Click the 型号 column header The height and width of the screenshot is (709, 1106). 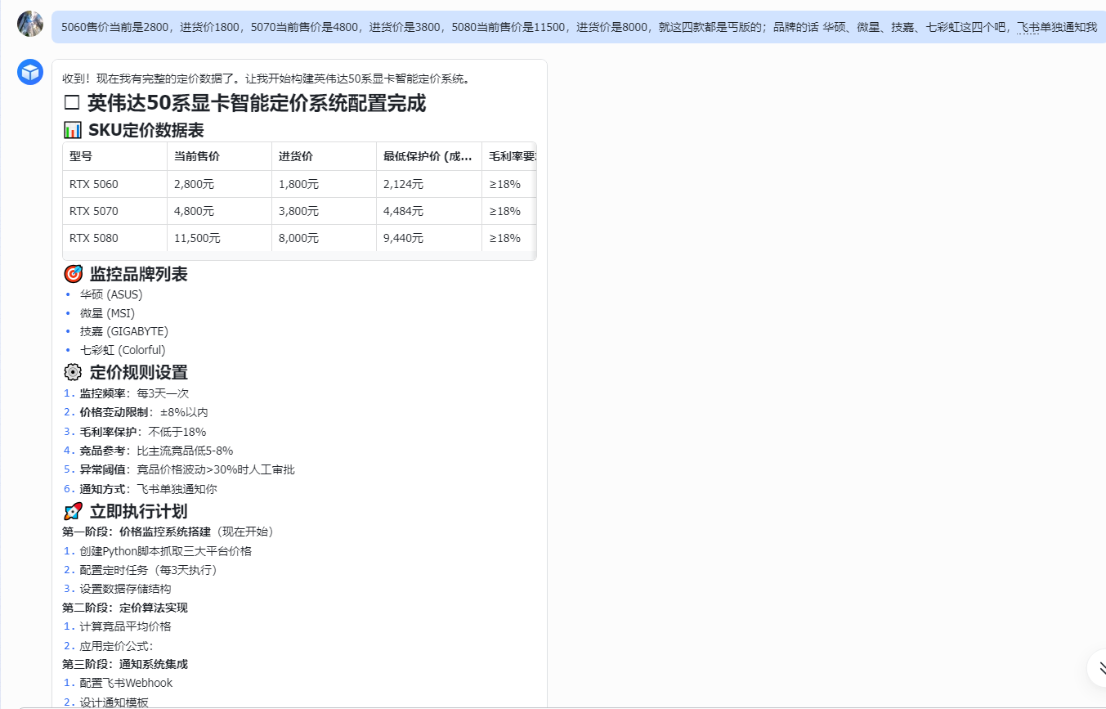(x=114, y=156)
